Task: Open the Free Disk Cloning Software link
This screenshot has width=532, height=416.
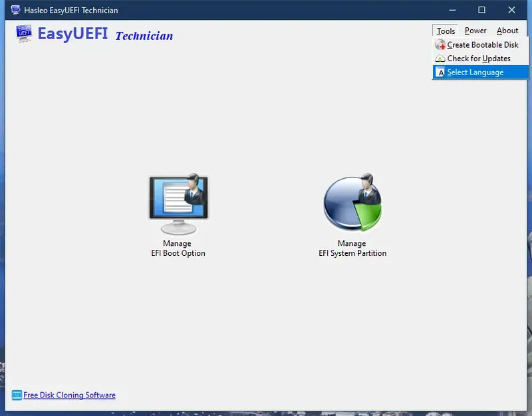Action: pos(70,395)
